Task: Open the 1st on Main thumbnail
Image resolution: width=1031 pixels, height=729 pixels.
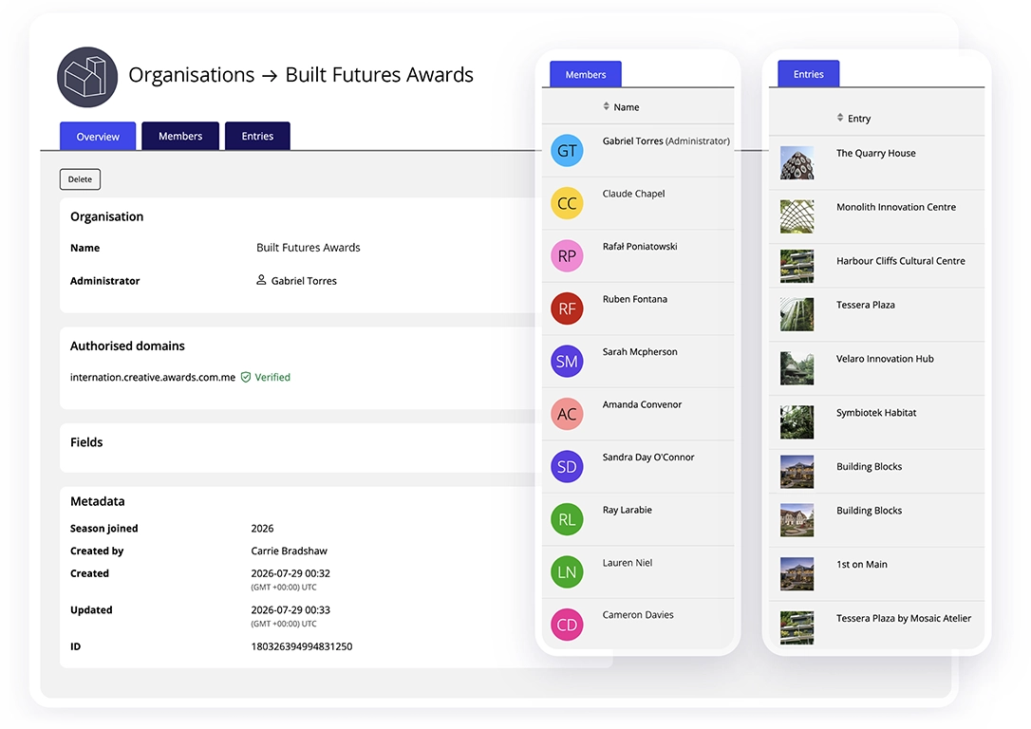Action: (x=797, y=574)
